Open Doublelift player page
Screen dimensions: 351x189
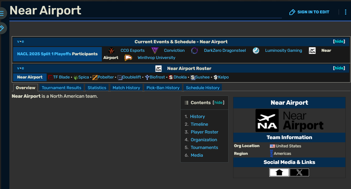[132, 77]
